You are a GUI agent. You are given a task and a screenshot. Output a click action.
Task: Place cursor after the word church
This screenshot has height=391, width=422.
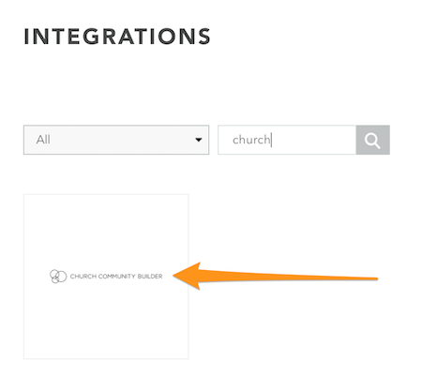pos(271,140)
